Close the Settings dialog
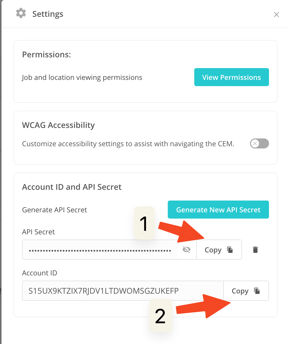 (x=276, y=15)
